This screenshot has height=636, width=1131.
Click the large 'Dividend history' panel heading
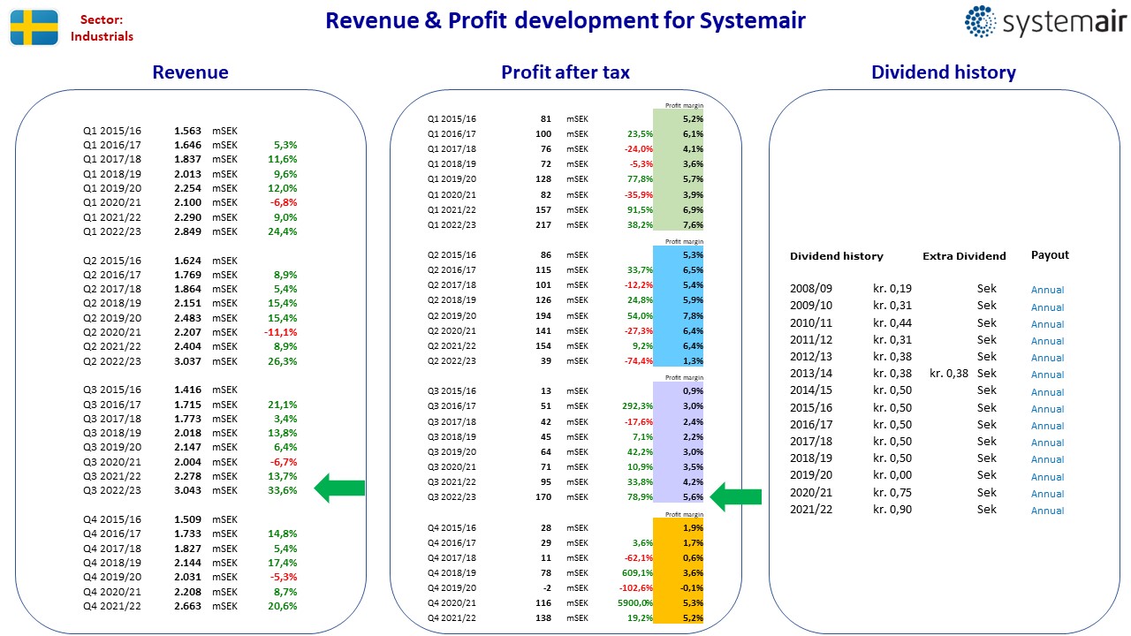[944, 72]
